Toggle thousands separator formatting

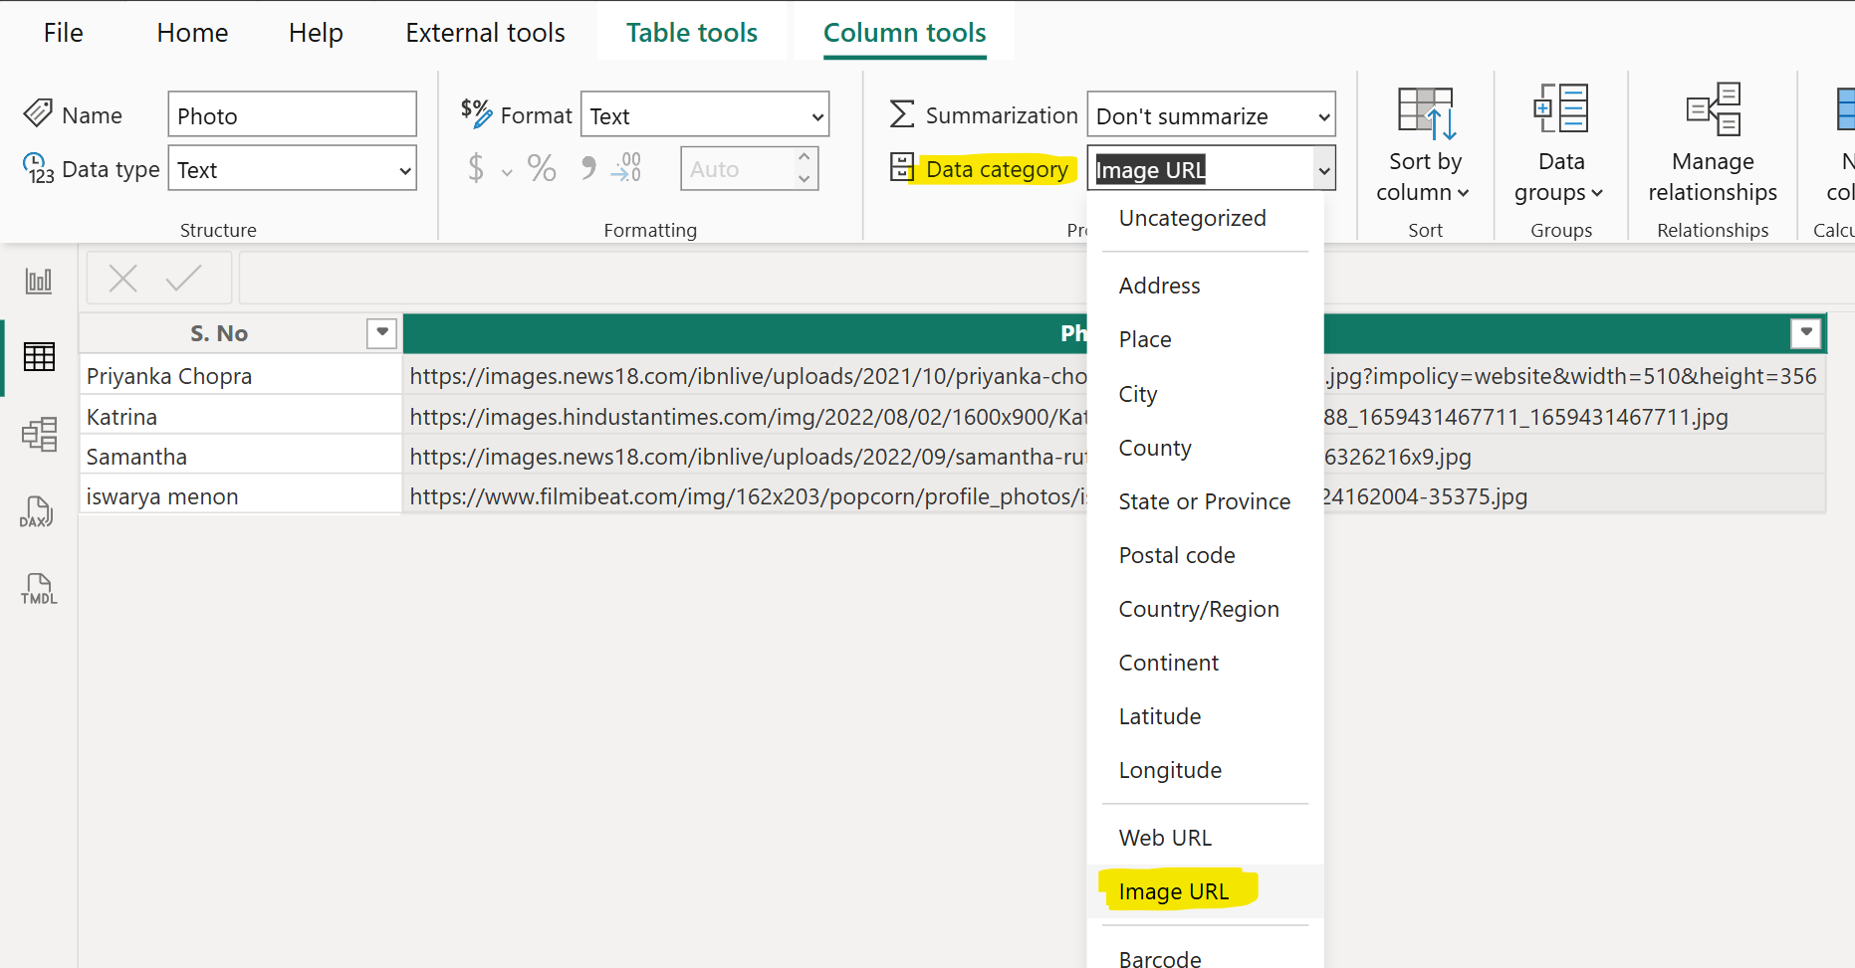point(587,168)
